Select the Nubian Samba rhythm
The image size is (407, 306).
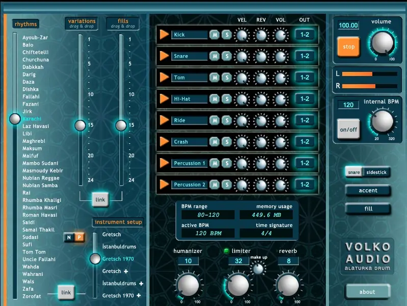pos(40,185)
